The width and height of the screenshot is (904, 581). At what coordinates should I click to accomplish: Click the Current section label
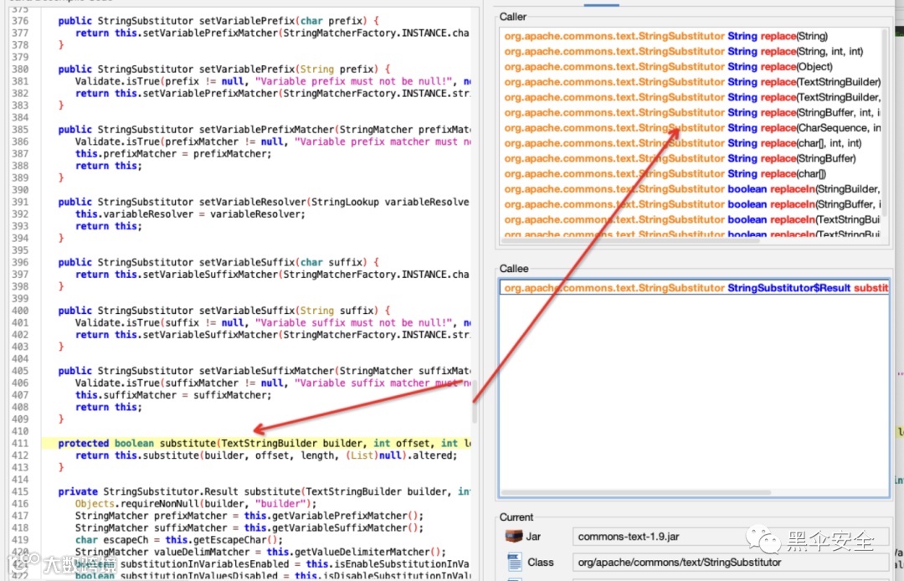click(516, 517)
